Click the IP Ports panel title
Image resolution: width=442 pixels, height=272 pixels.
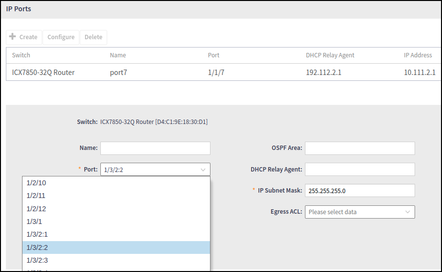[x=19, y=9]
